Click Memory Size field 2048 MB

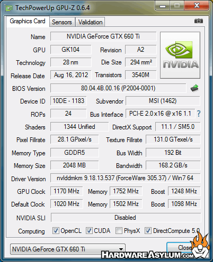pyautogui.click(x=75, y=165)
